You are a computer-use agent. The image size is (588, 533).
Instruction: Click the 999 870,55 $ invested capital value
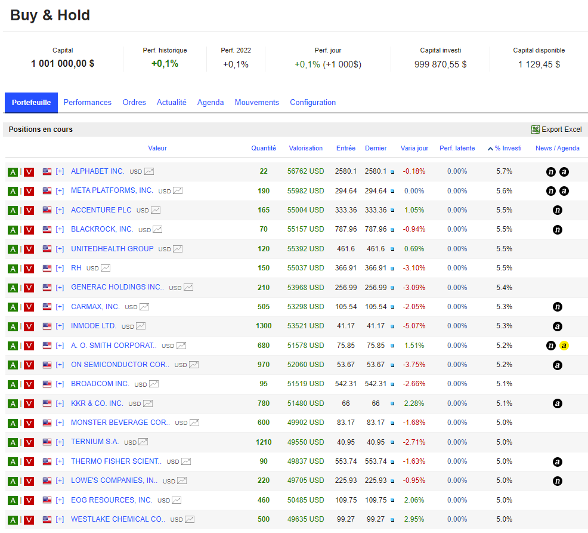coord(440,64)
